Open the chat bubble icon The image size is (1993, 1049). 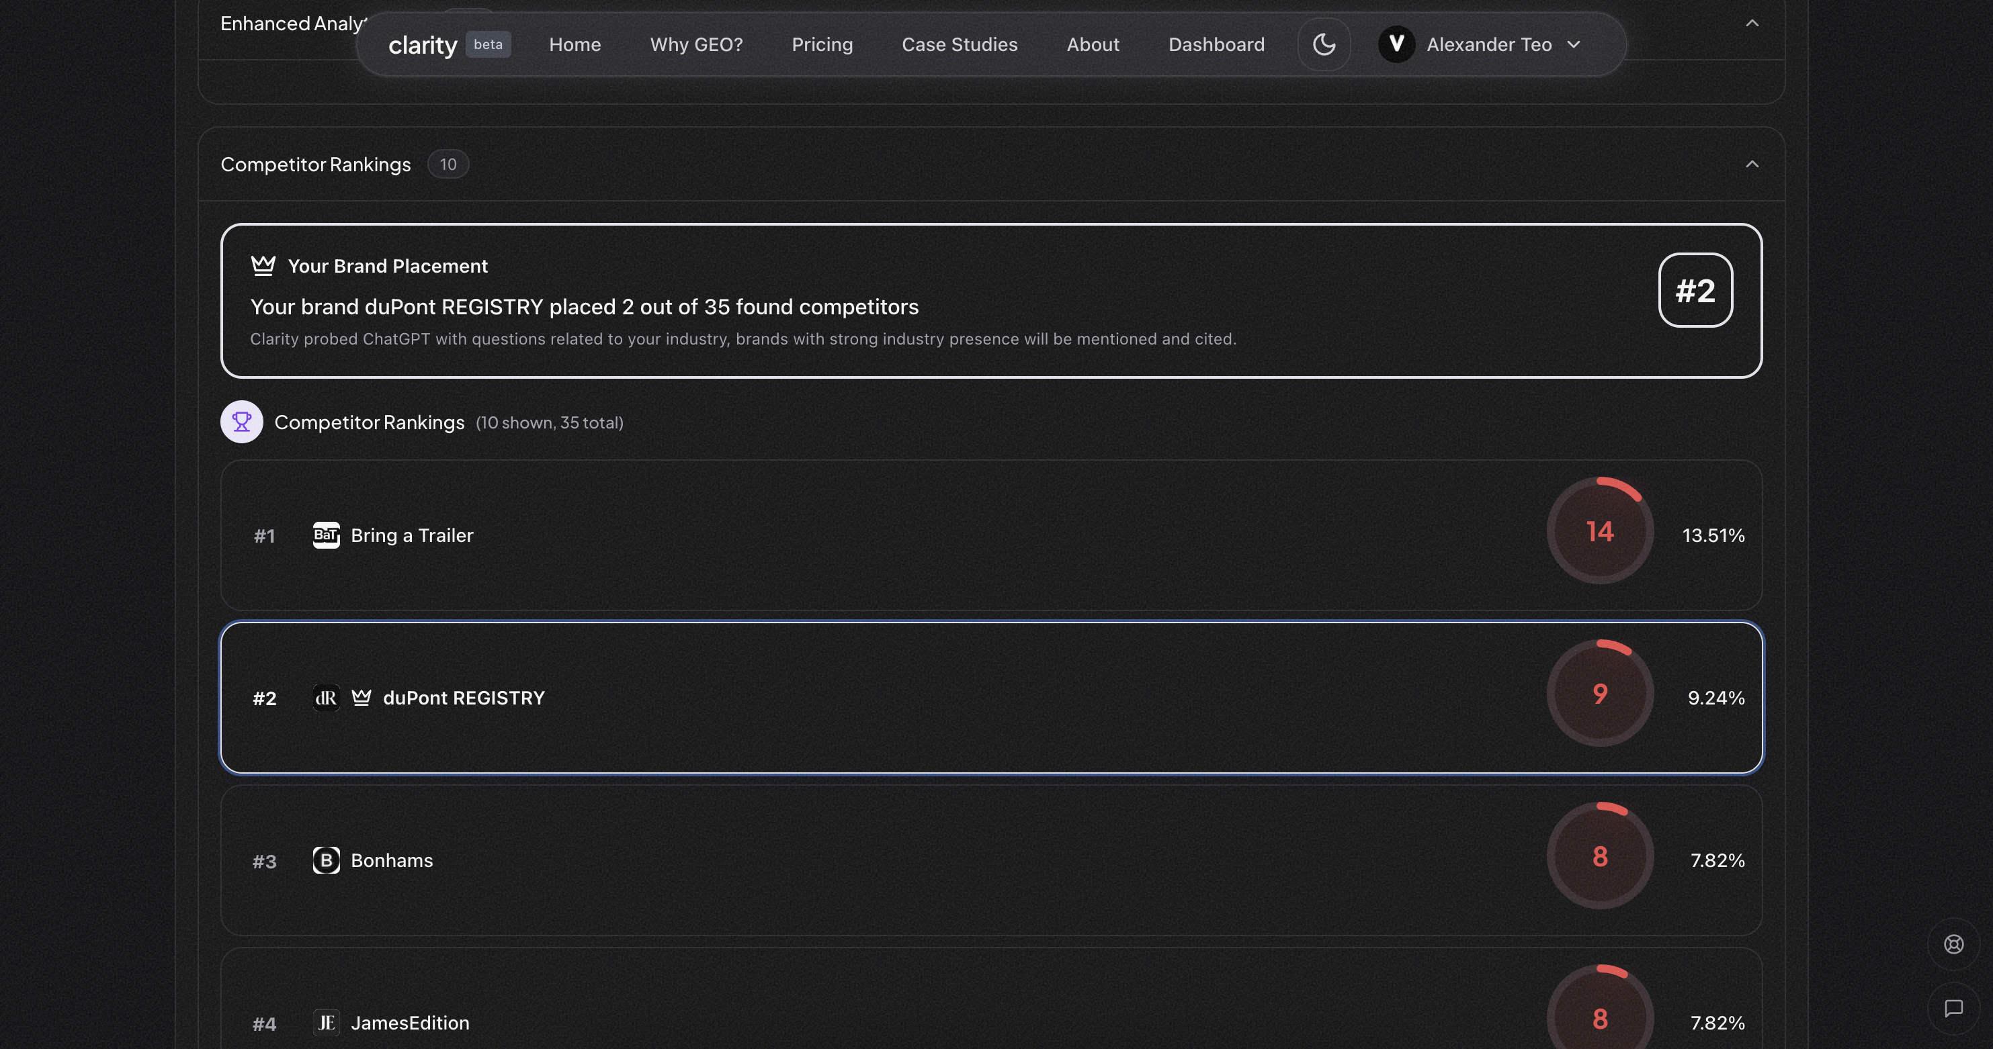[x=1953, y=1008]
